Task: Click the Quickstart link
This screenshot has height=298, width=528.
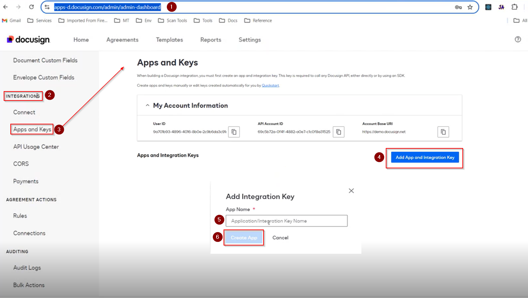Action: click(270, 85)
